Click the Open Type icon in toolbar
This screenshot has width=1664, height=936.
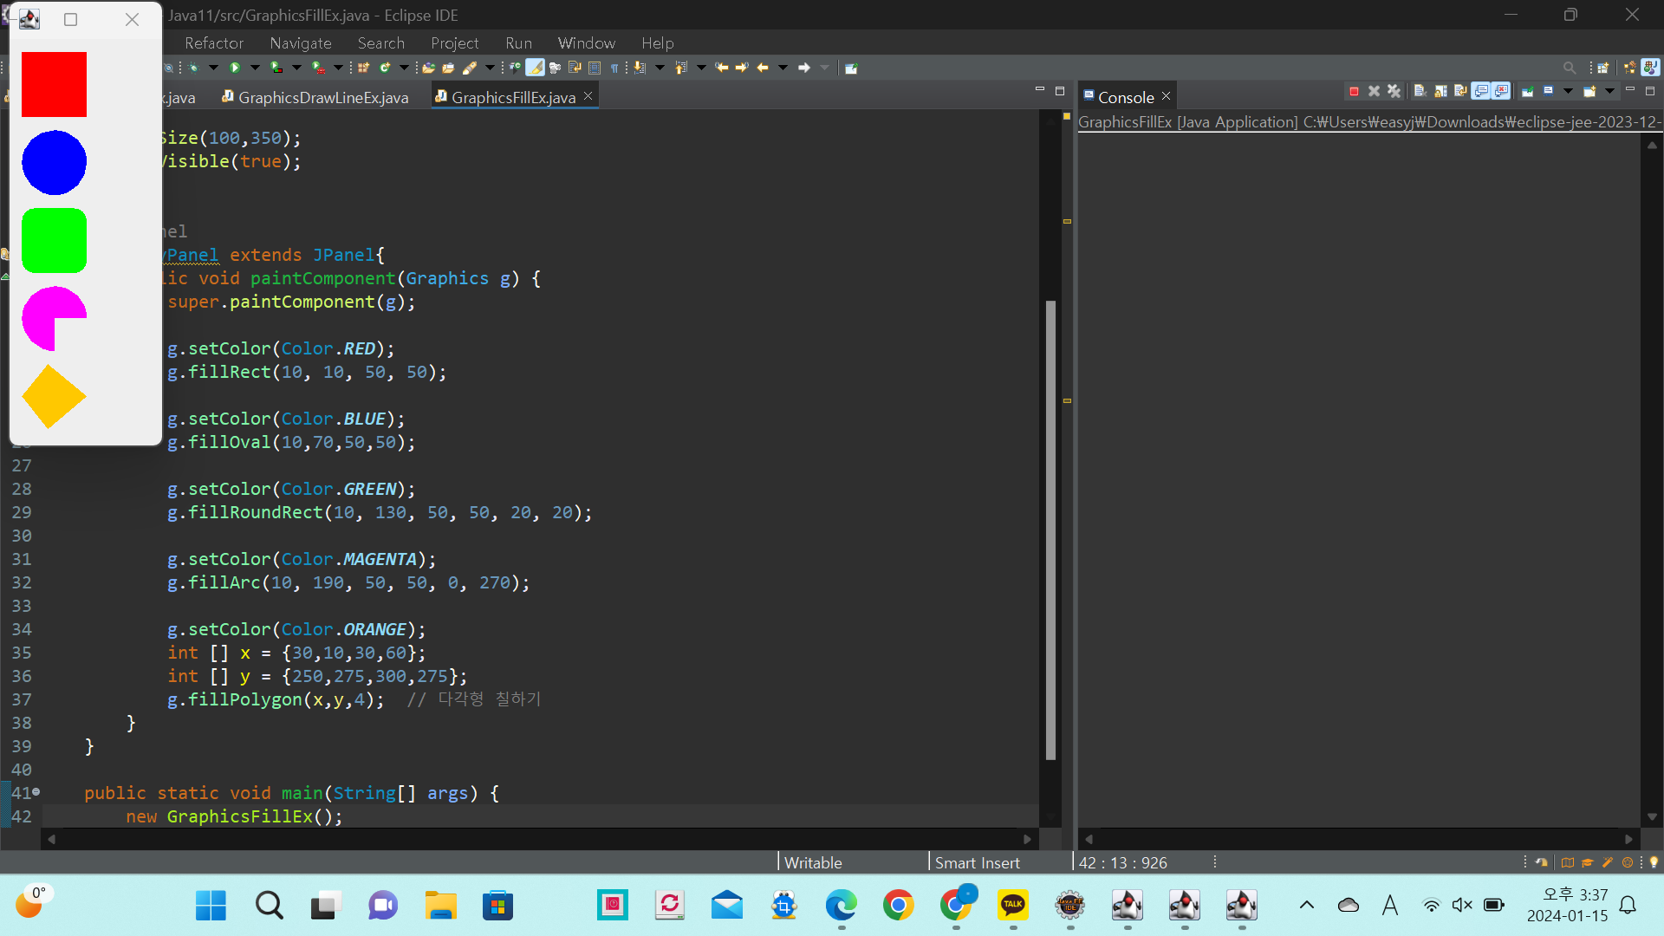(428, 68)
